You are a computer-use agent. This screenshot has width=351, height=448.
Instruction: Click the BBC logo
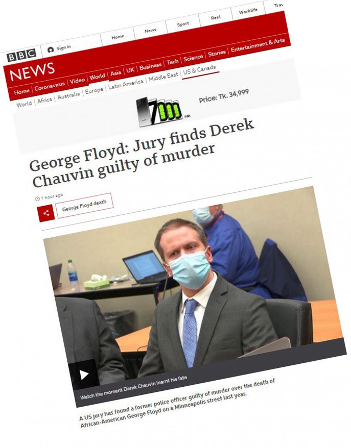click(21, 55)
